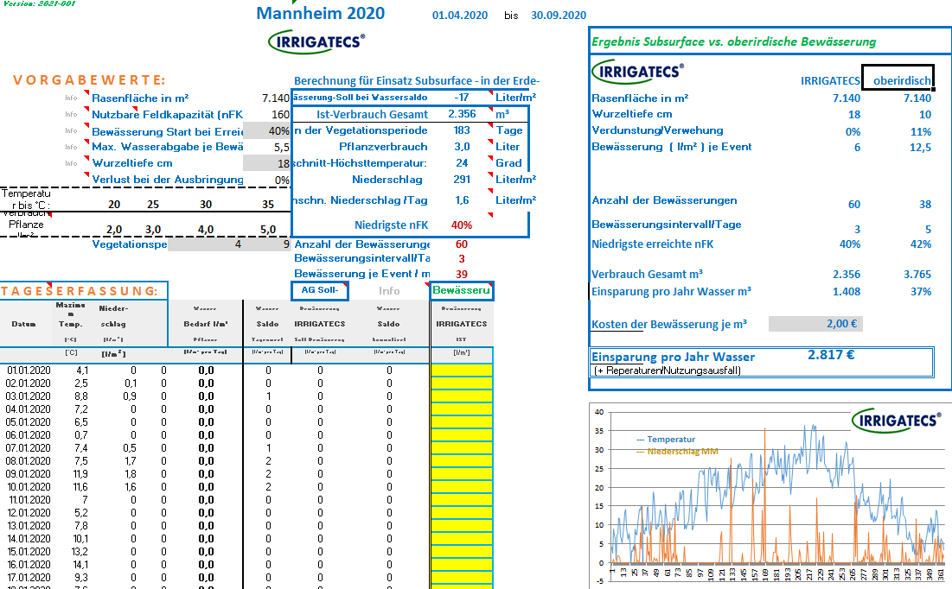Click yellow IST cell in row 10.01.2020
The image size is (952, 589).
pos(462,487)
